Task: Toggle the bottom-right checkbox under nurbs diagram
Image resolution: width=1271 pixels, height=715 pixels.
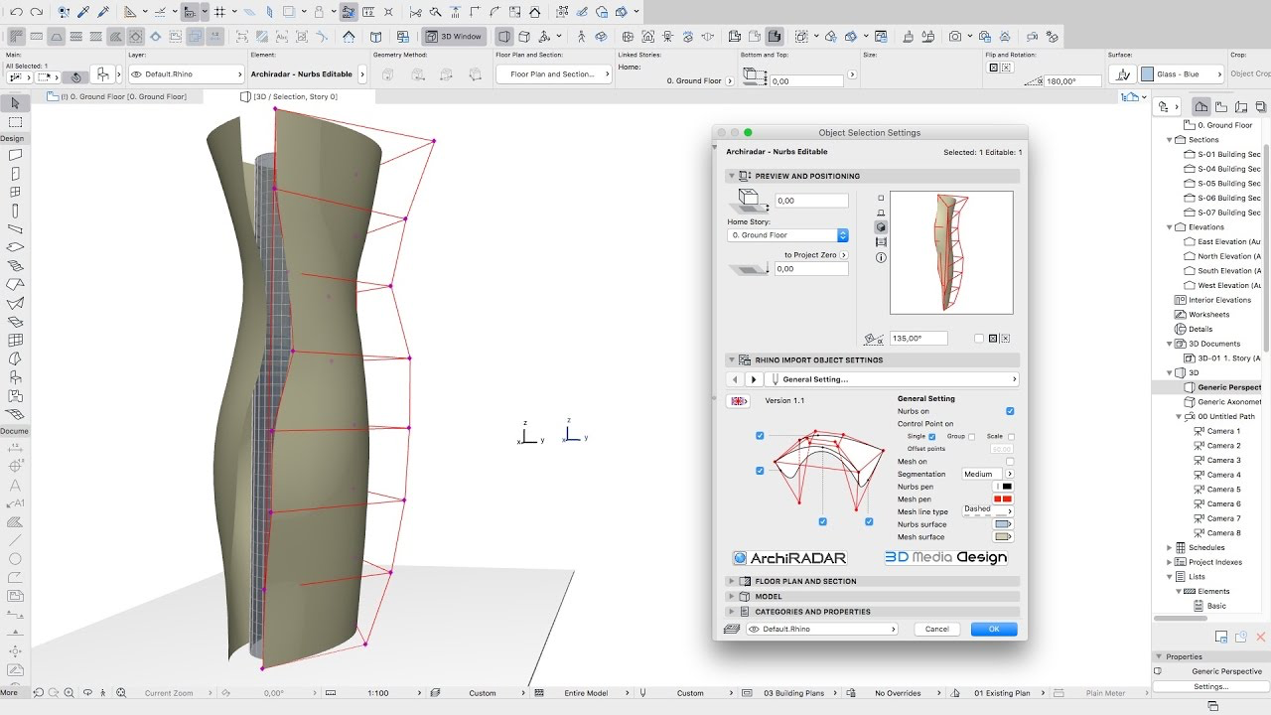Action: tap(869, 521)
